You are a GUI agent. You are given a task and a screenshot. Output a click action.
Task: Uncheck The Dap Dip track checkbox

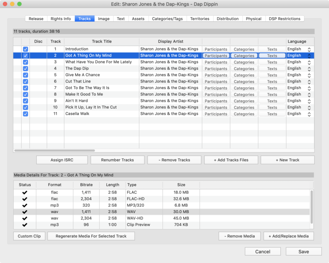click(25, 69)
